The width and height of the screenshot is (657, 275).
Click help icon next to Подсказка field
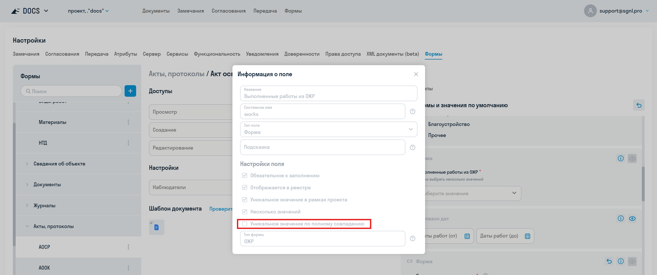click(x=412, y=148)
